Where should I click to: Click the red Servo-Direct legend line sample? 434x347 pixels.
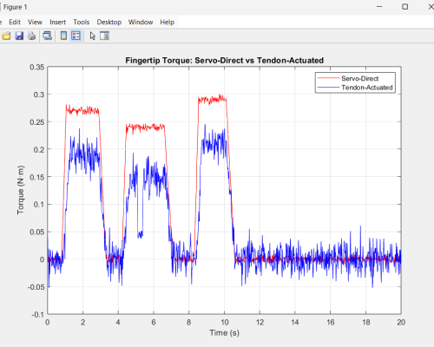click(x=328, y=78)
